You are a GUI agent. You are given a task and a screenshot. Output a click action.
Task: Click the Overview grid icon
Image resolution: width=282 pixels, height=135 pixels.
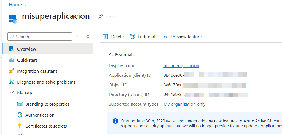pyautogui.click(x=11, y=49)
